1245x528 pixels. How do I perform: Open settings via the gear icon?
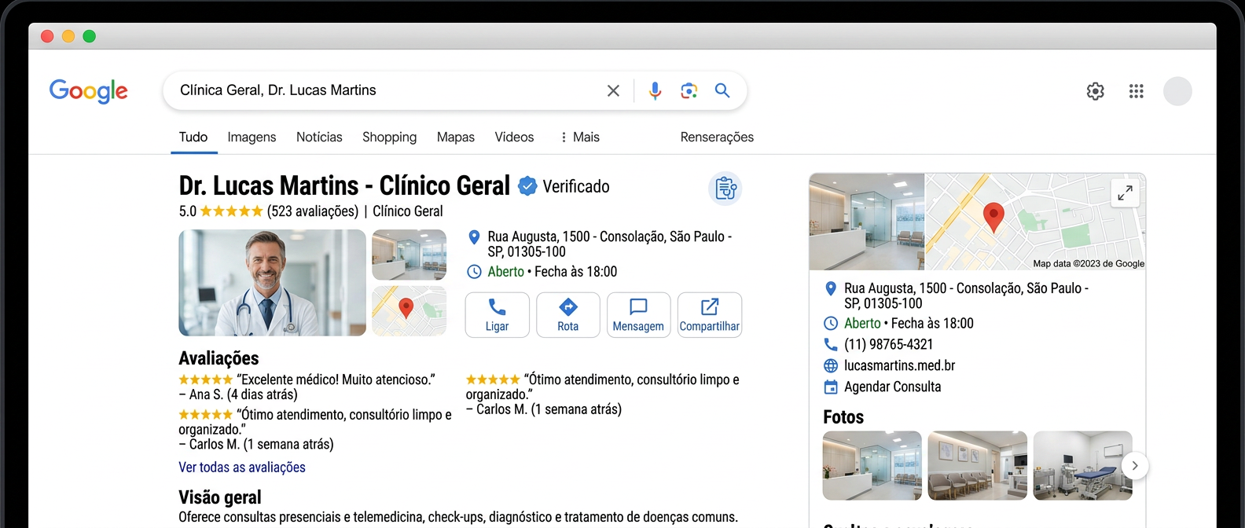click(x=1095, y=91)
